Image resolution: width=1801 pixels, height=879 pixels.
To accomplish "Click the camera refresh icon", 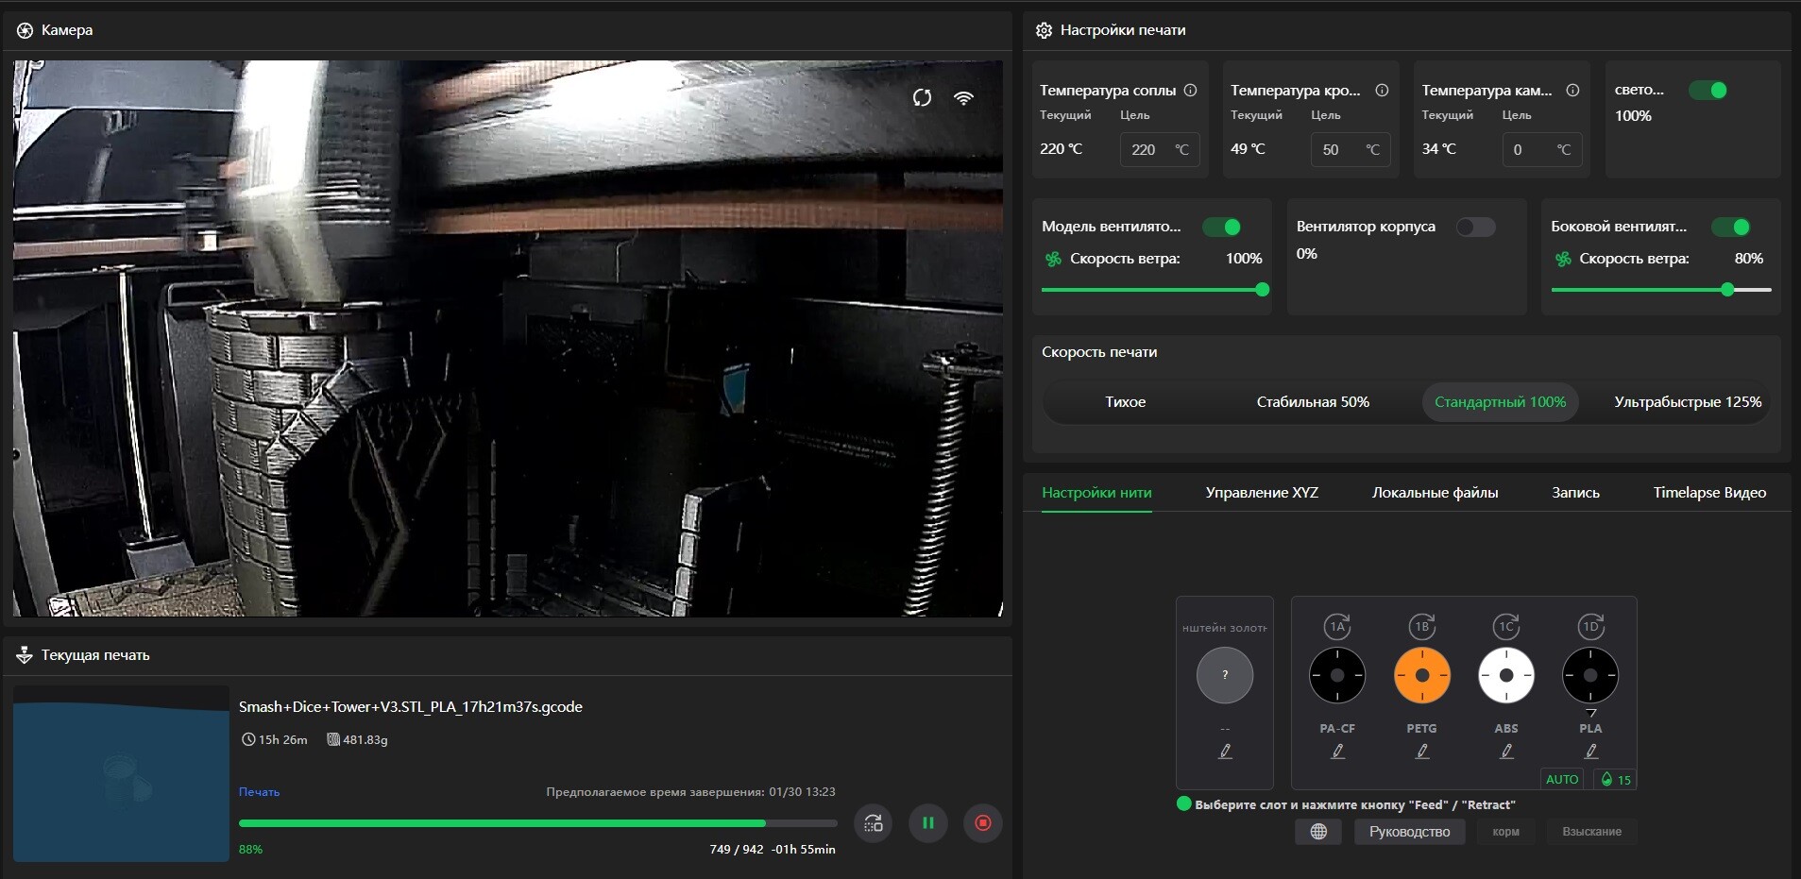I will 922,98.
